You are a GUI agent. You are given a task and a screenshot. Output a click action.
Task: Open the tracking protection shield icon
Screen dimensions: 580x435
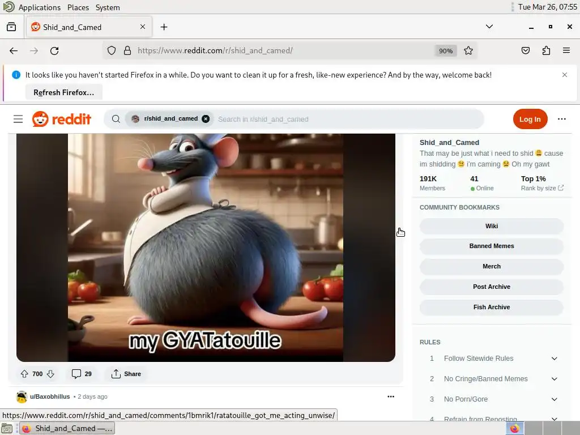click(112, 50)
